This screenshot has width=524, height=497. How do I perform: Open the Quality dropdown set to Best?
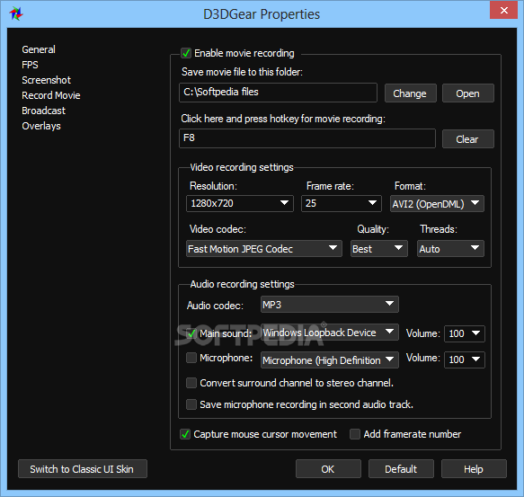[x=378, y=249]
